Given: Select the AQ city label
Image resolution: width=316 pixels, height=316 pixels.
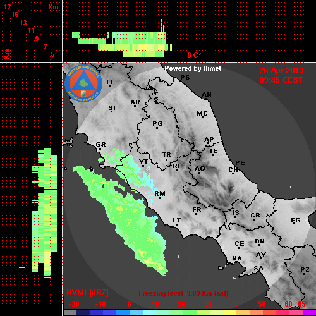Looking at the screenshot, I should tap(200, 169).
